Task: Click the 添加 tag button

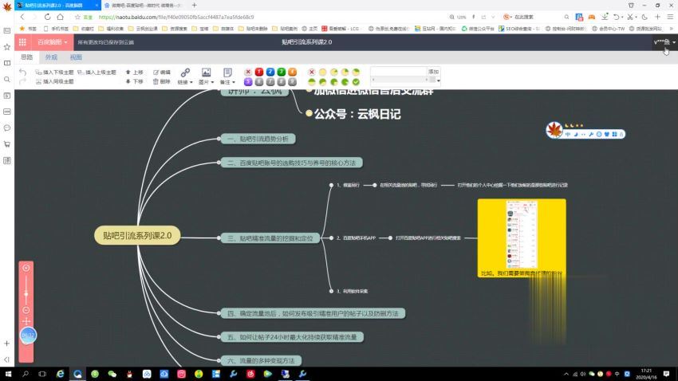Action: pos(433,71)
